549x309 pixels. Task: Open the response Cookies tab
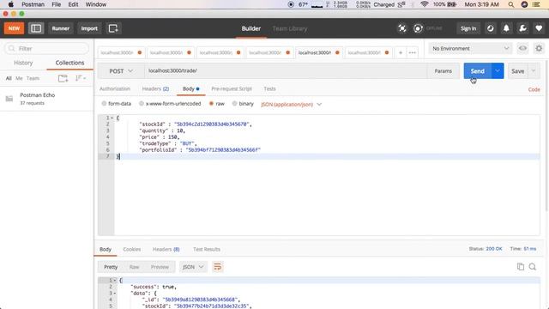pos(132,249)
